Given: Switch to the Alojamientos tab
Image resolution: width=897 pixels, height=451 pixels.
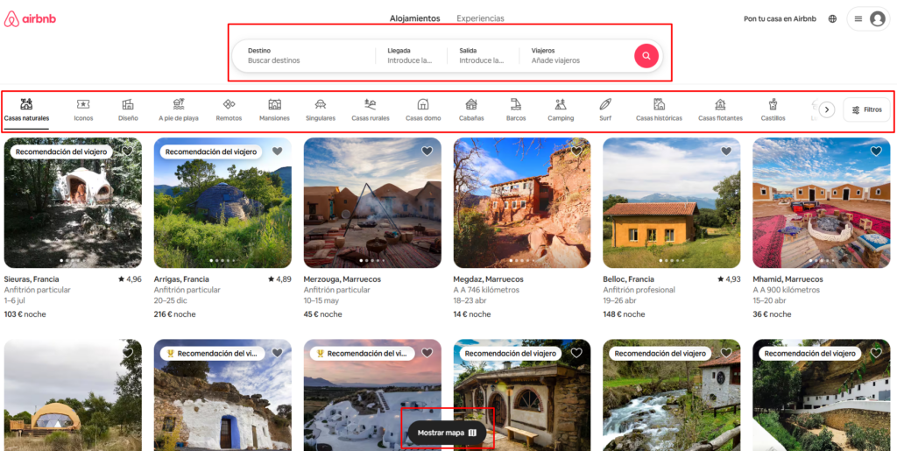Looking at the screenshot, I should (x=414, y=18).
